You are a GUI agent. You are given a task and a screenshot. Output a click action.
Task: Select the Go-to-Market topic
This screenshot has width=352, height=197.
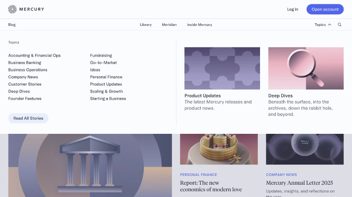coord(103,63)
